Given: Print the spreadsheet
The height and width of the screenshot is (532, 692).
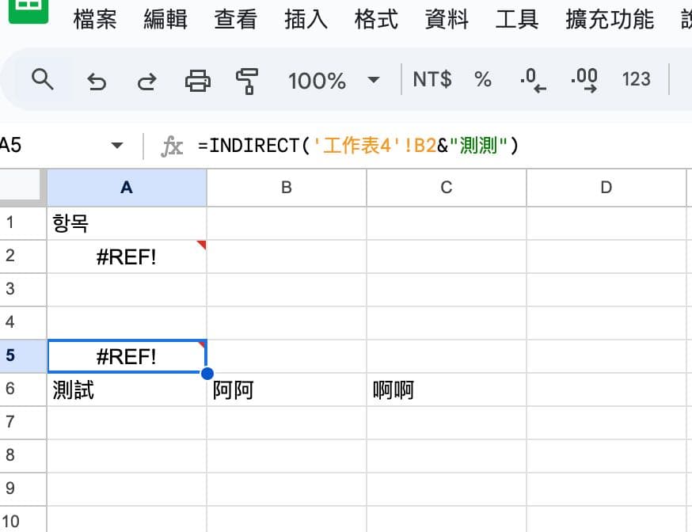Looking at the screenshot, I should coord(198,81).
